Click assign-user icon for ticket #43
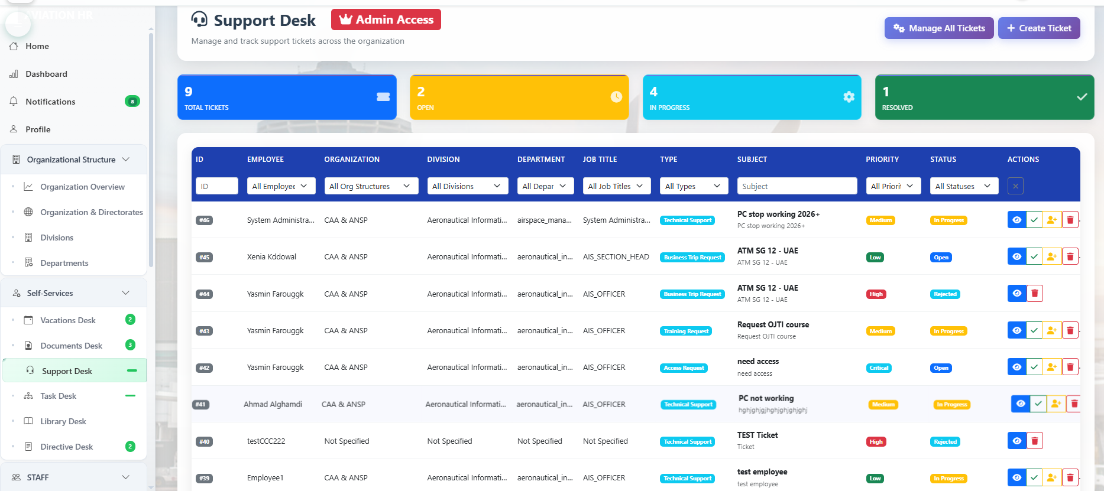This screenshot has width=1104, height=491. click(1051, 330)
